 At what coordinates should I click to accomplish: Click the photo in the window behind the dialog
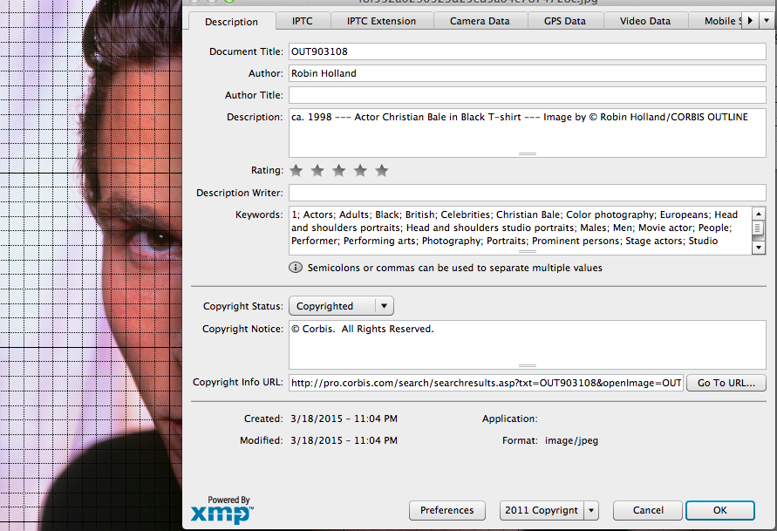click(x=92, y=265)
